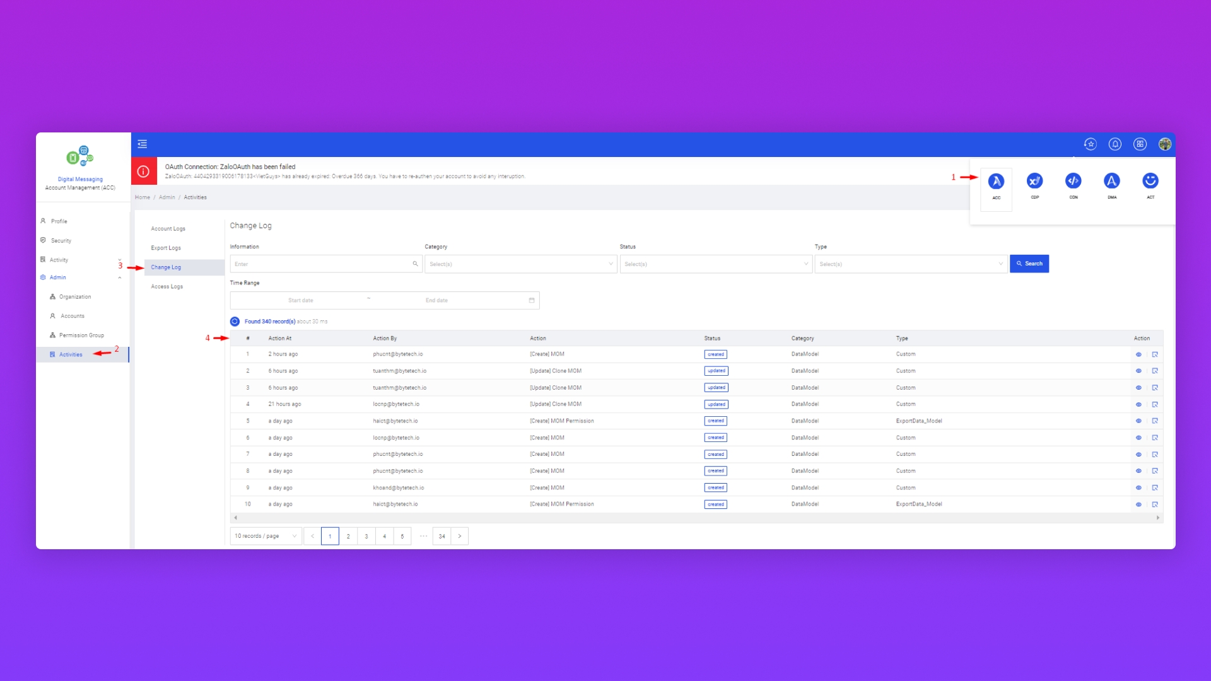Switch to Access Logs tab

[x=167, y=287]
